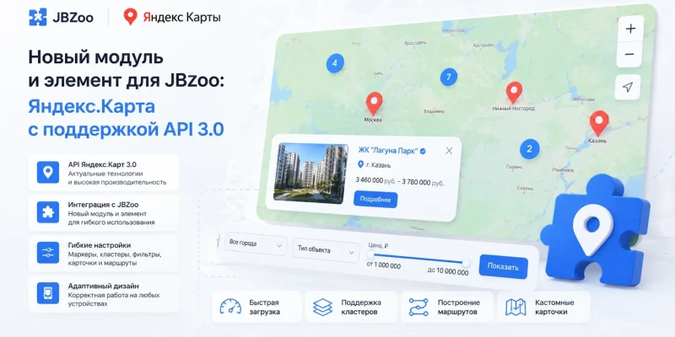
Task: Select the cluster marker showing 7
Action: (449, 77)
